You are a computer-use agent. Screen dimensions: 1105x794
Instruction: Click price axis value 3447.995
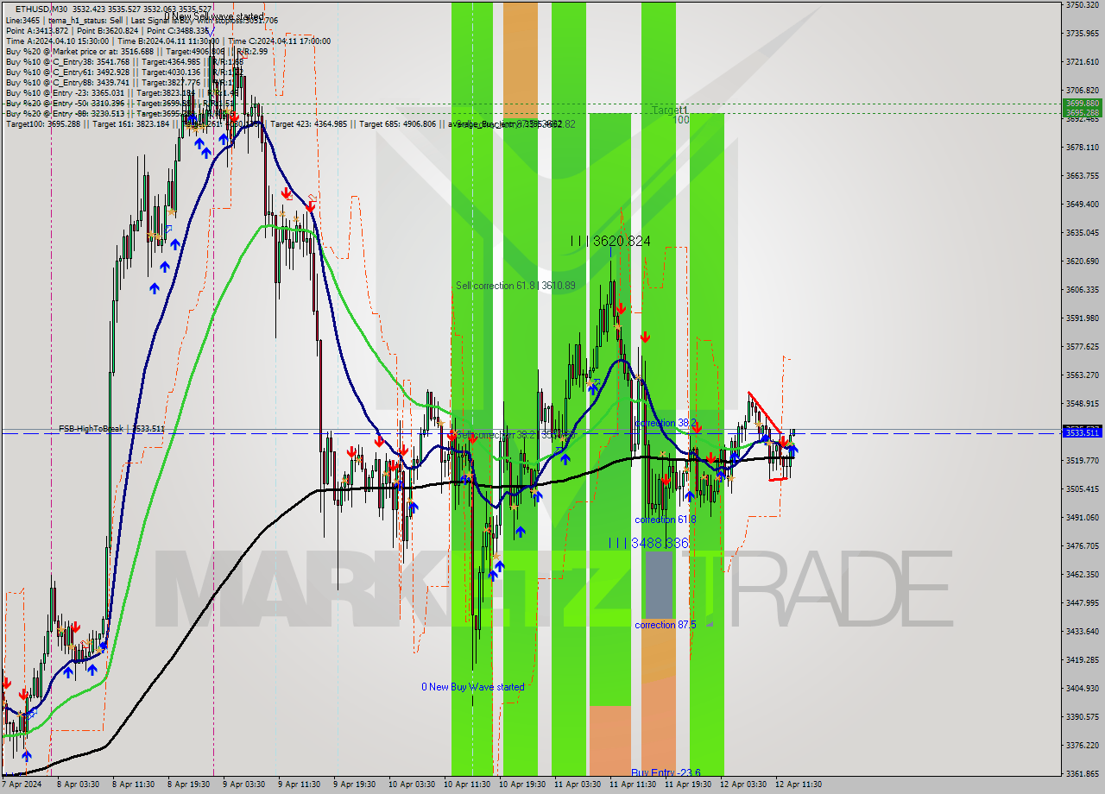[1082, 603]
